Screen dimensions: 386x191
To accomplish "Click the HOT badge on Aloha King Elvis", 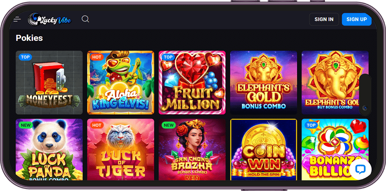I will point(96,57).
